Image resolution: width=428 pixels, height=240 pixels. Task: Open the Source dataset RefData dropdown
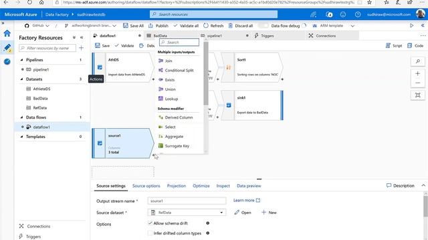click(x=187, y=213)
